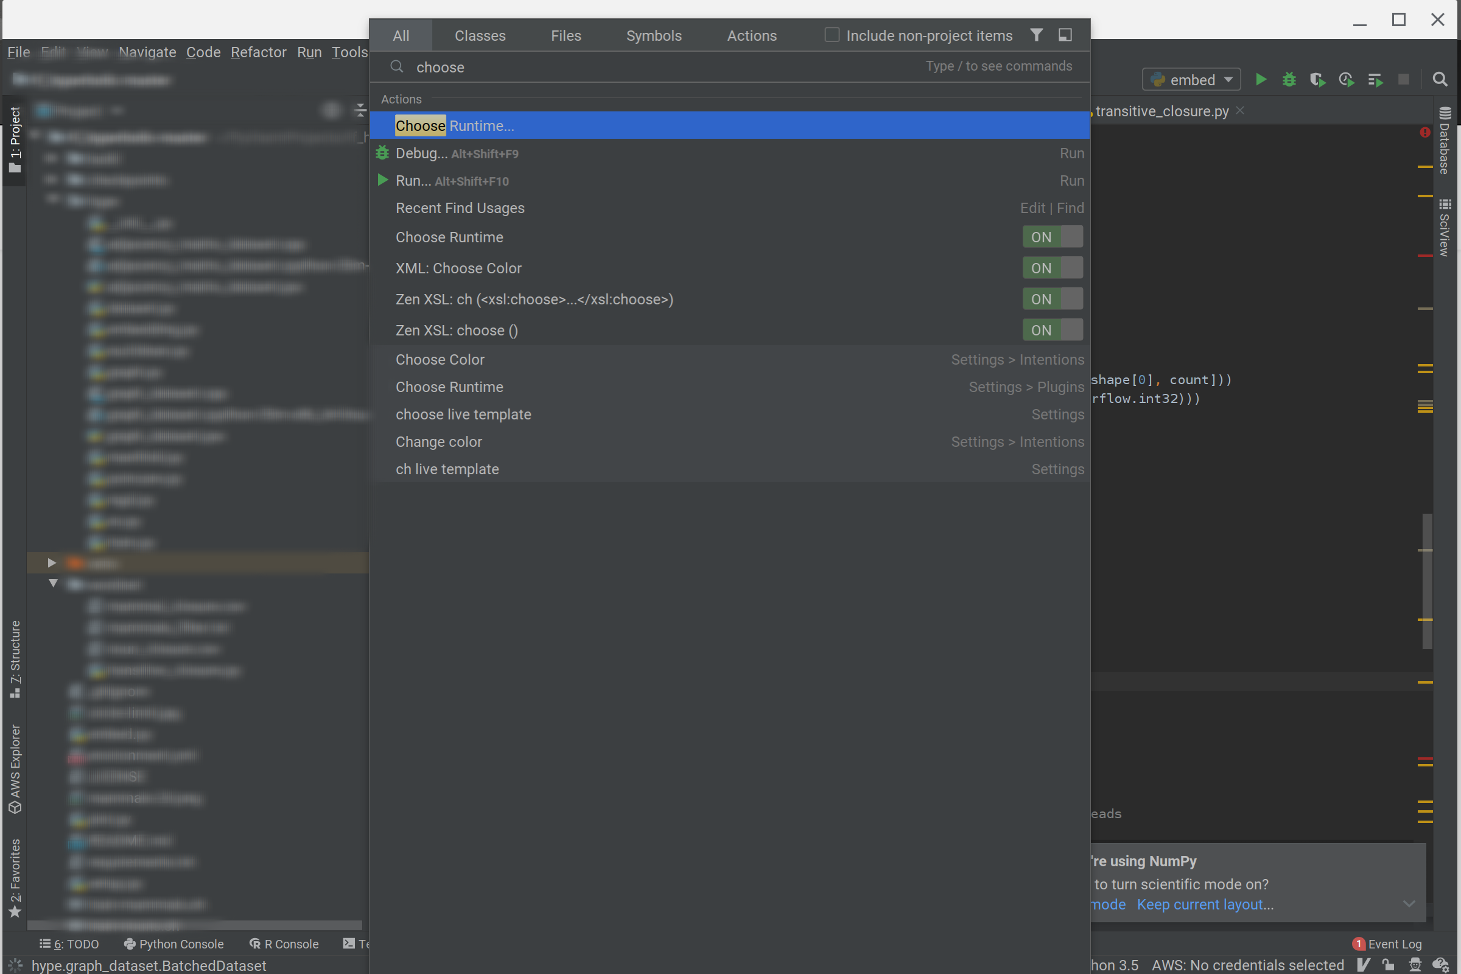Expand the collapsed highlighted project folder
This screenshot has height=974, width=1461.
click(52, 562)
